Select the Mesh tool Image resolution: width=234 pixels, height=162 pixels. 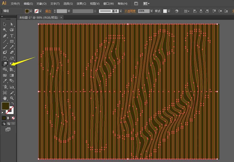(x=5, y=75)
